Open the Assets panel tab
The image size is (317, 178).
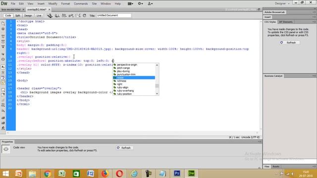pos(276,167)
